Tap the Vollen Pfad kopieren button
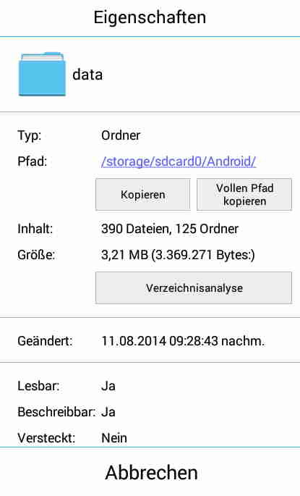The width and height of the screenshot is (300, 496). click(x=244, y=195)
